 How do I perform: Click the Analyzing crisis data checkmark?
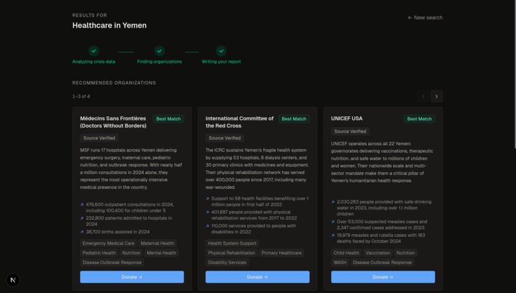click(x=93, y=51)
